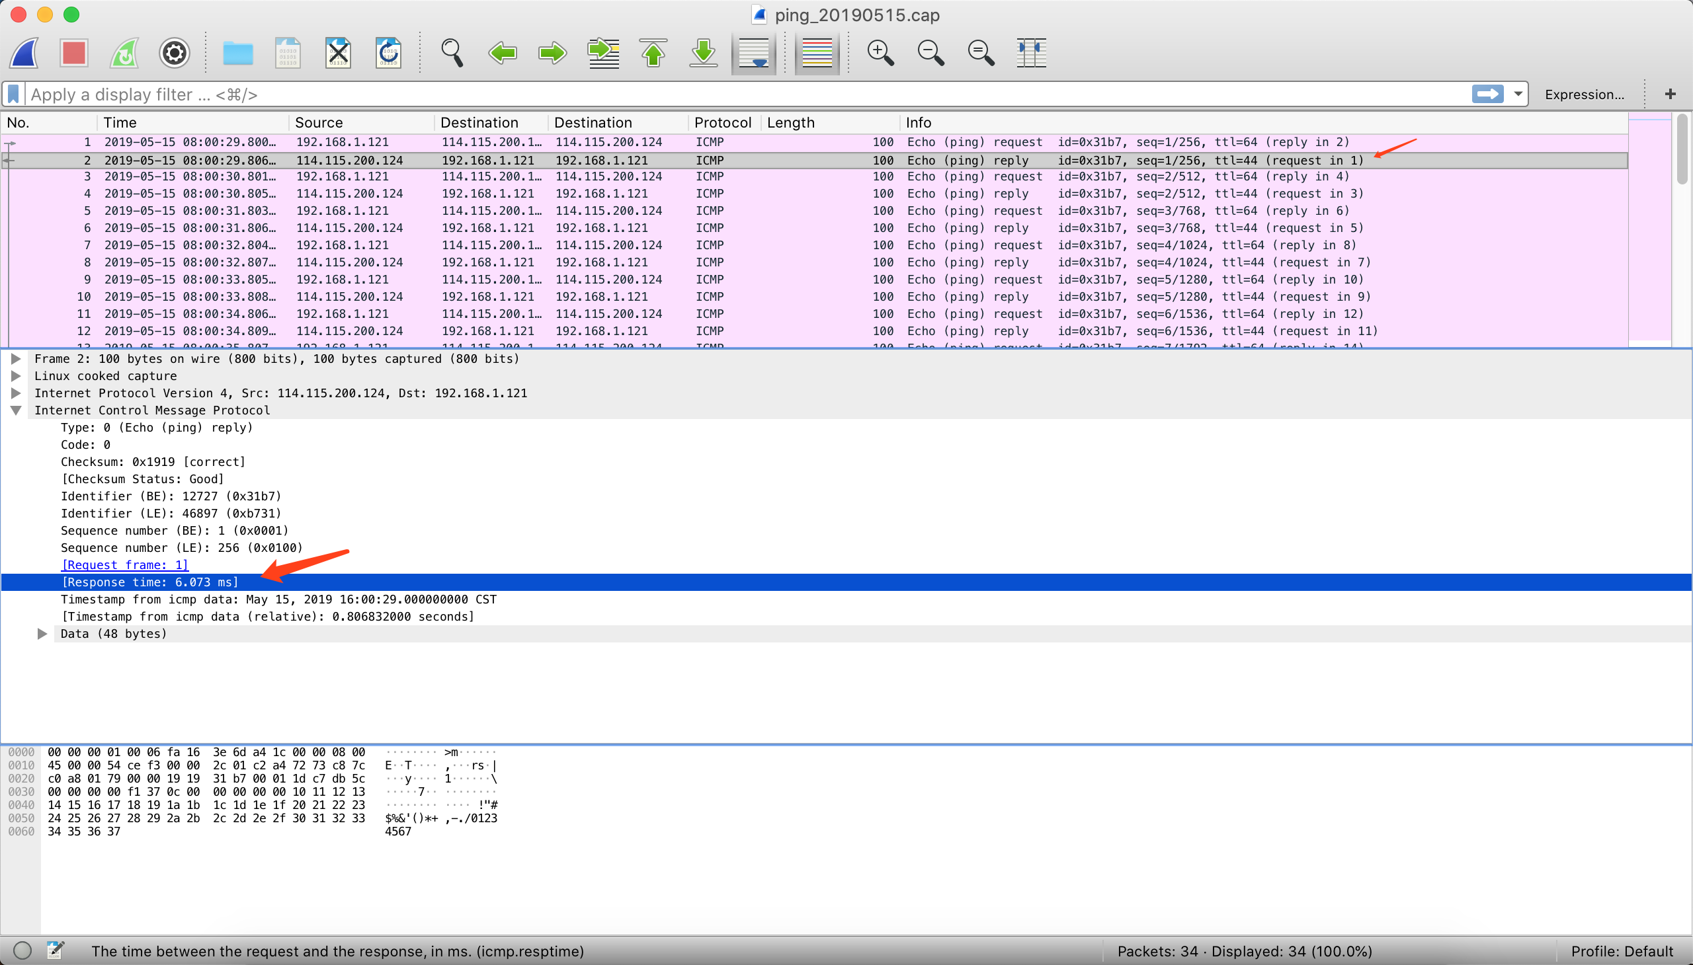Jump to the first packet

pos(653,53)
